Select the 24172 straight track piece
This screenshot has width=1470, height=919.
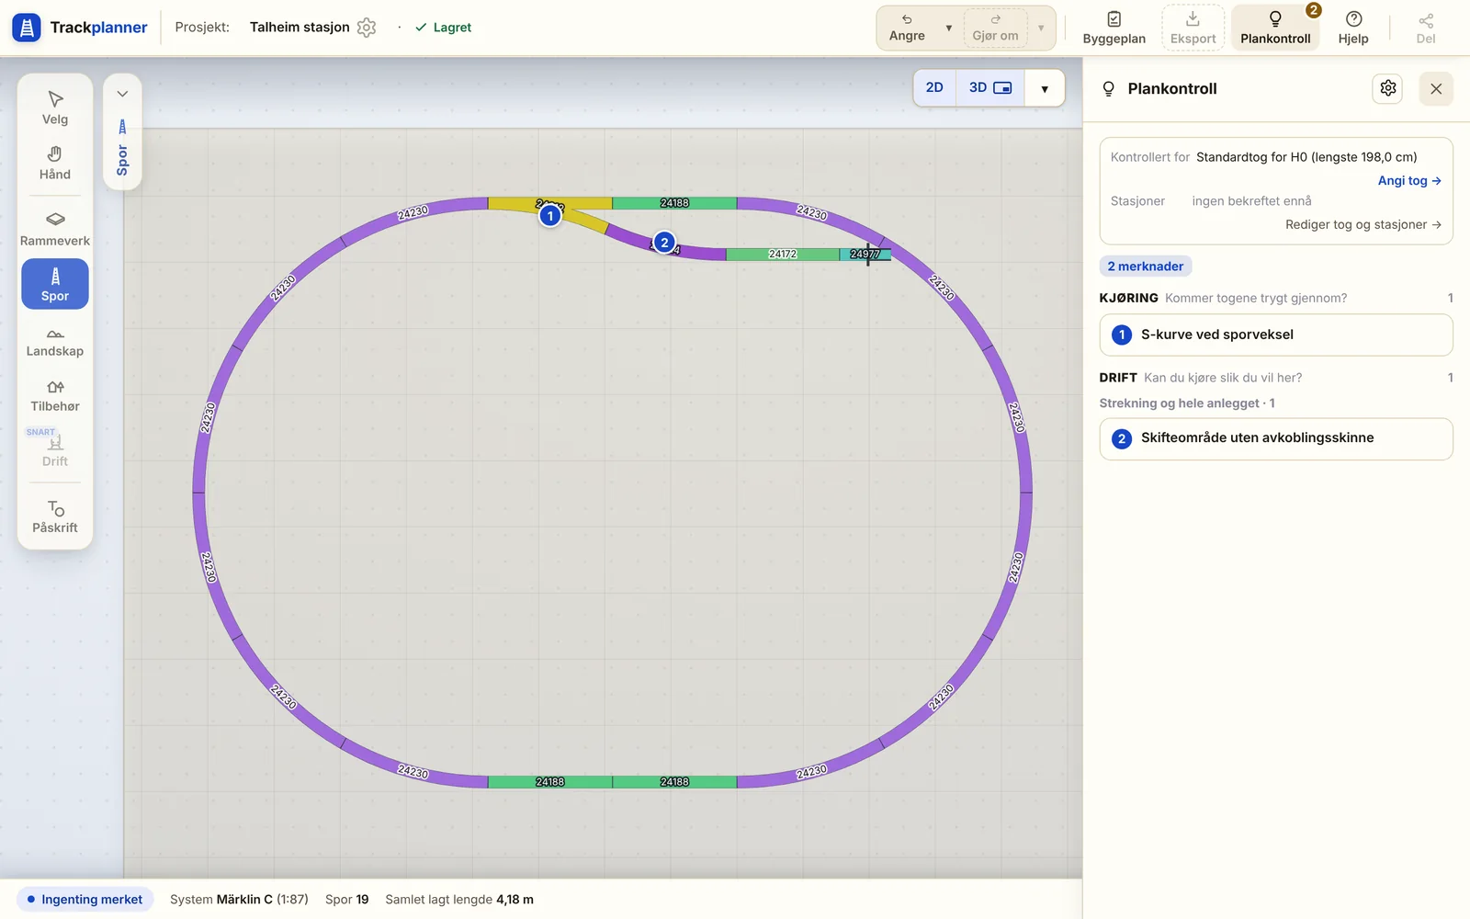[783, 254]
